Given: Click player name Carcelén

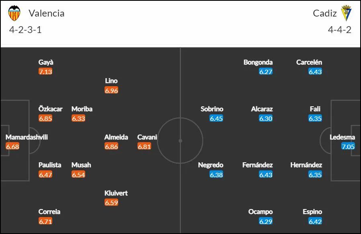Looking at the screenshot, I should pyautogui.click(x=309, y=62).
